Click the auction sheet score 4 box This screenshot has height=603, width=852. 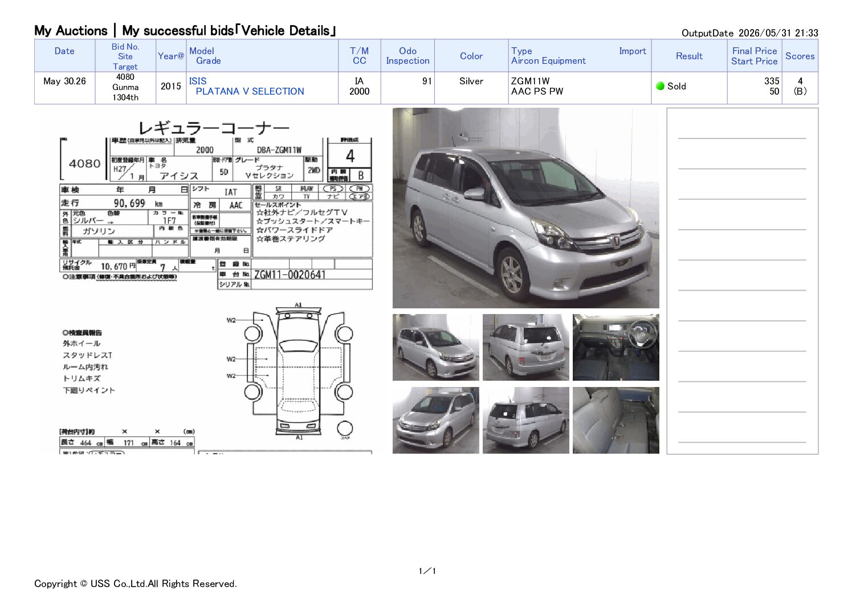tap(350, 156)
